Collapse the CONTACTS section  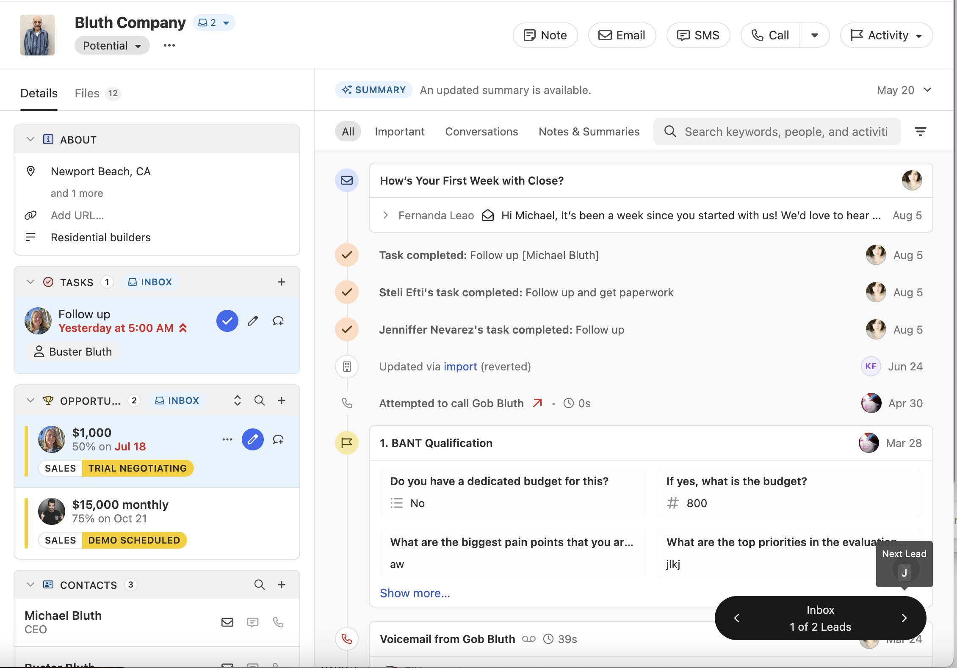30,585
